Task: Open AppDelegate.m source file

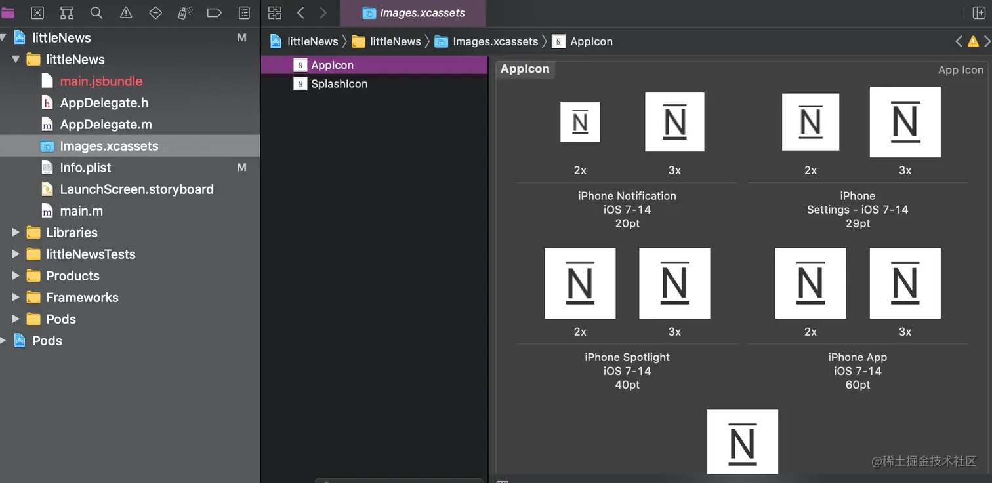Action: point(130,125)
